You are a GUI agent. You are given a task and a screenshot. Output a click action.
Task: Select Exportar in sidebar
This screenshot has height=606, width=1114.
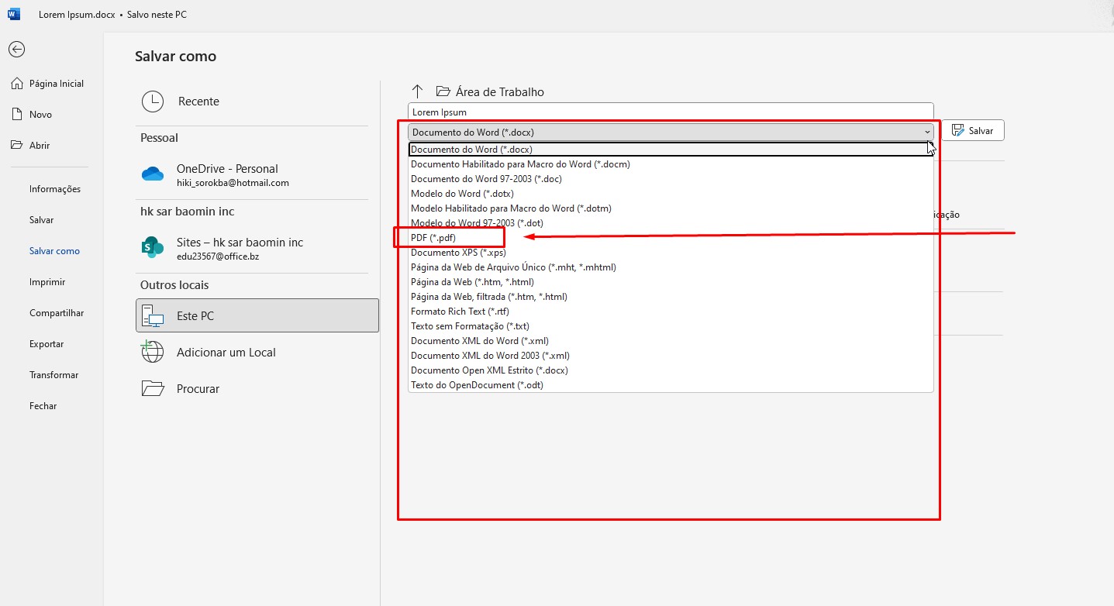(x=47, y=344)
